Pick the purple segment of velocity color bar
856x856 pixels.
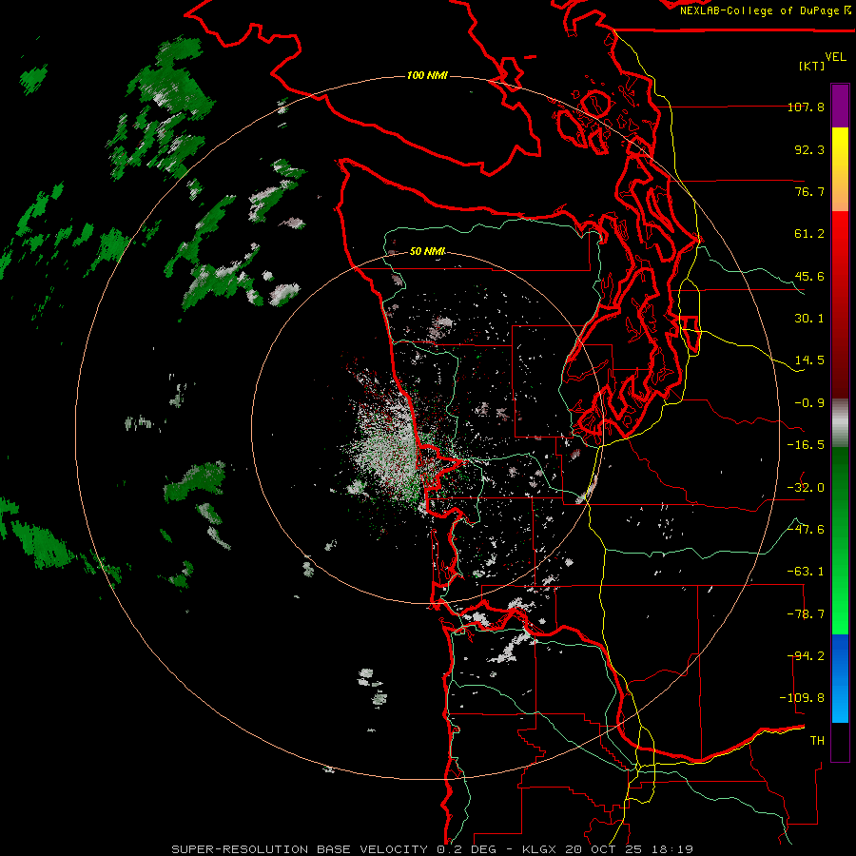click(x=840, y=106)
